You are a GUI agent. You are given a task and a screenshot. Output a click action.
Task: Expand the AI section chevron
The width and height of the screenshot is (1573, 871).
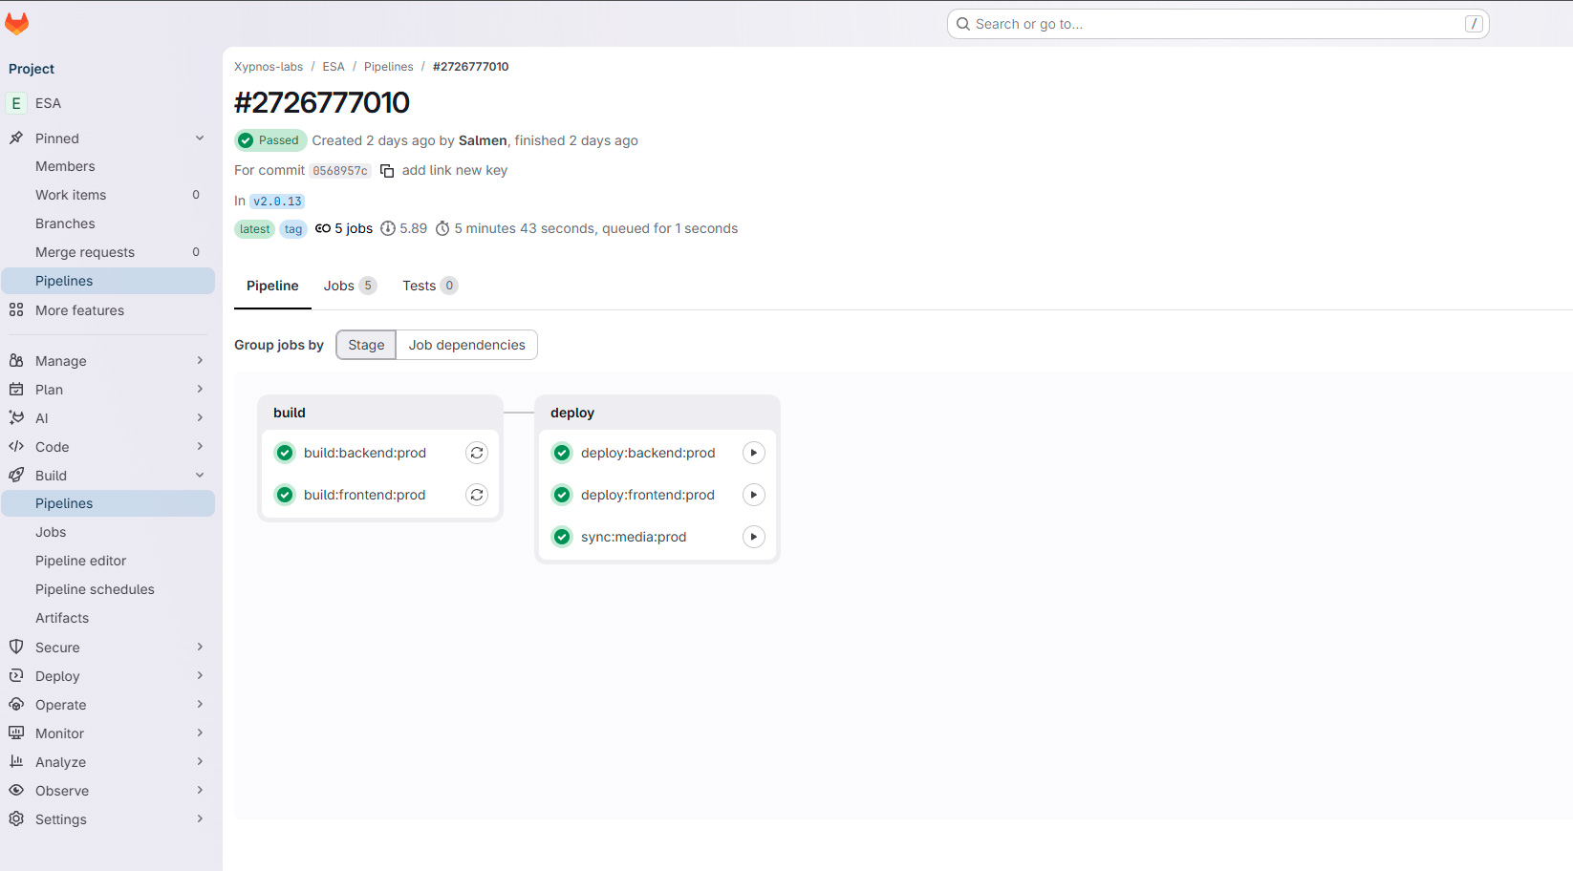point(200,418)
